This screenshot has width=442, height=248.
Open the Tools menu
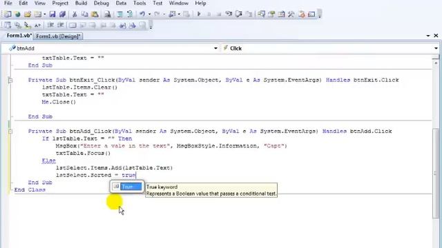tap(140, 3)
